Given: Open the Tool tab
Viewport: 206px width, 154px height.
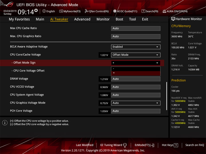Looking at the screenshot, I should pyautogui.click(x=132, y=19).
